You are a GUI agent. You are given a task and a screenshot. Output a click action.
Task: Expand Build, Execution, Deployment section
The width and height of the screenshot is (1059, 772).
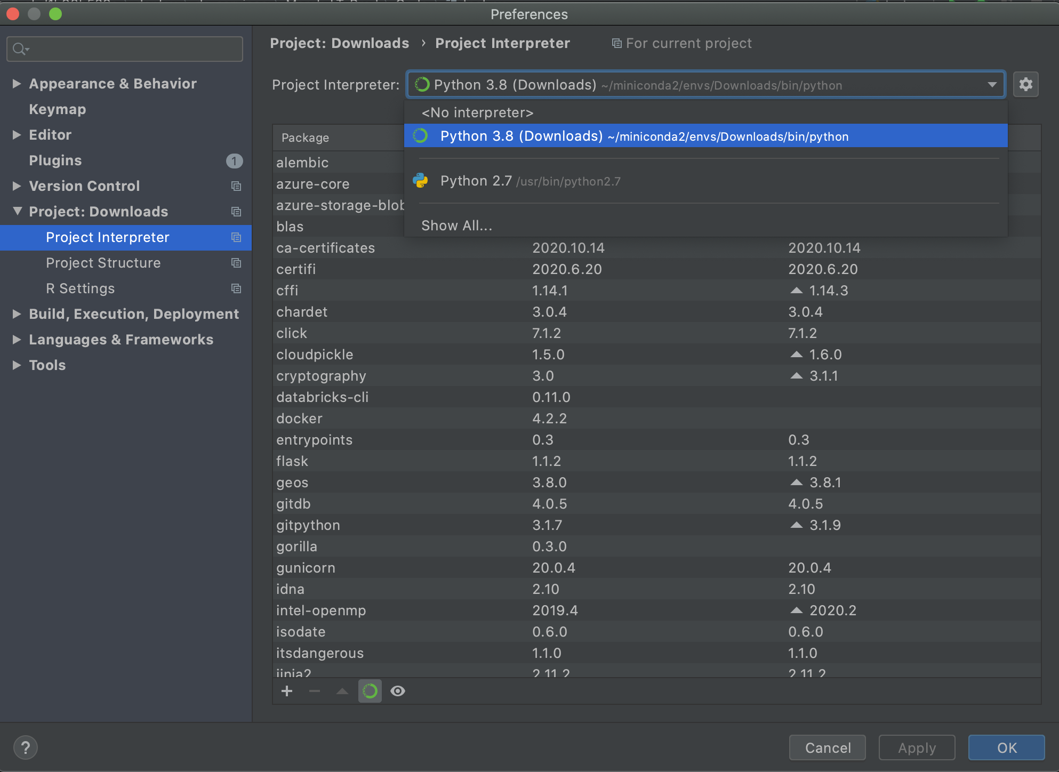pyautogui.click(x=17, y=314)
